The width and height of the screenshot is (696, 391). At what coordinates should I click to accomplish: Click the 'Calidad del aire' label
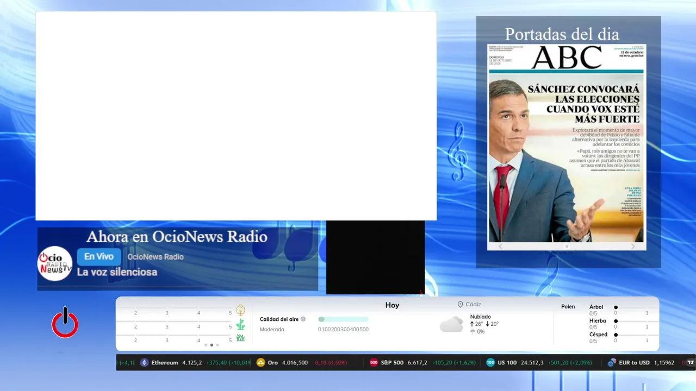coord(279,319)
